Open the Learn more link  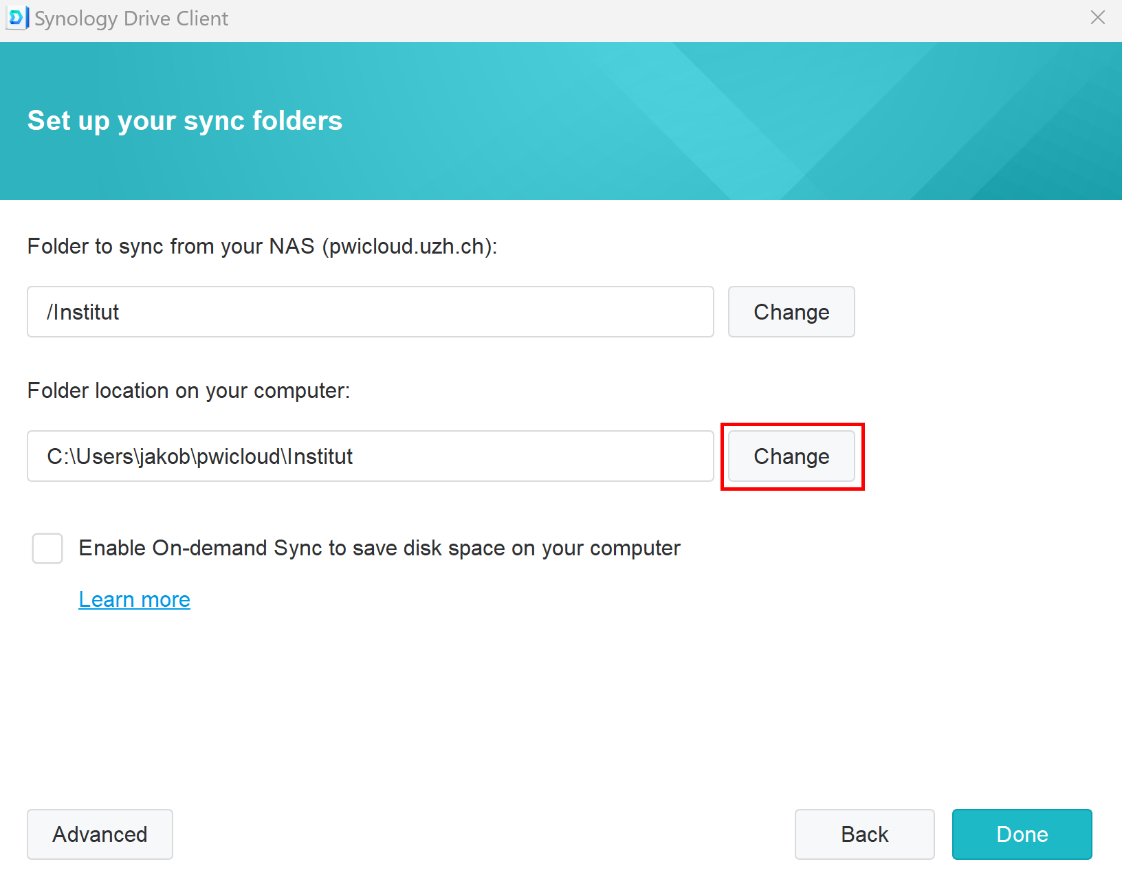point(134,599)
